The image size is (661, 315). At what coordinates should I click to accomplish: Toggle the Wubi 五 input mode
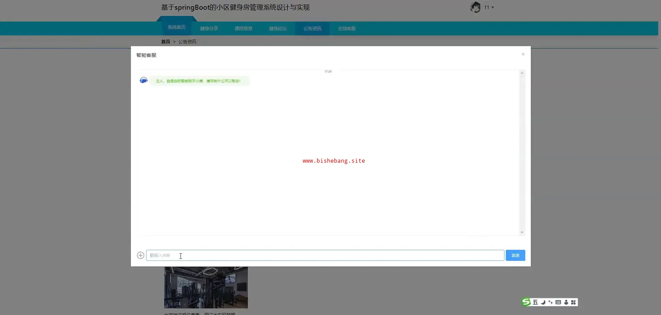(535, 302)
